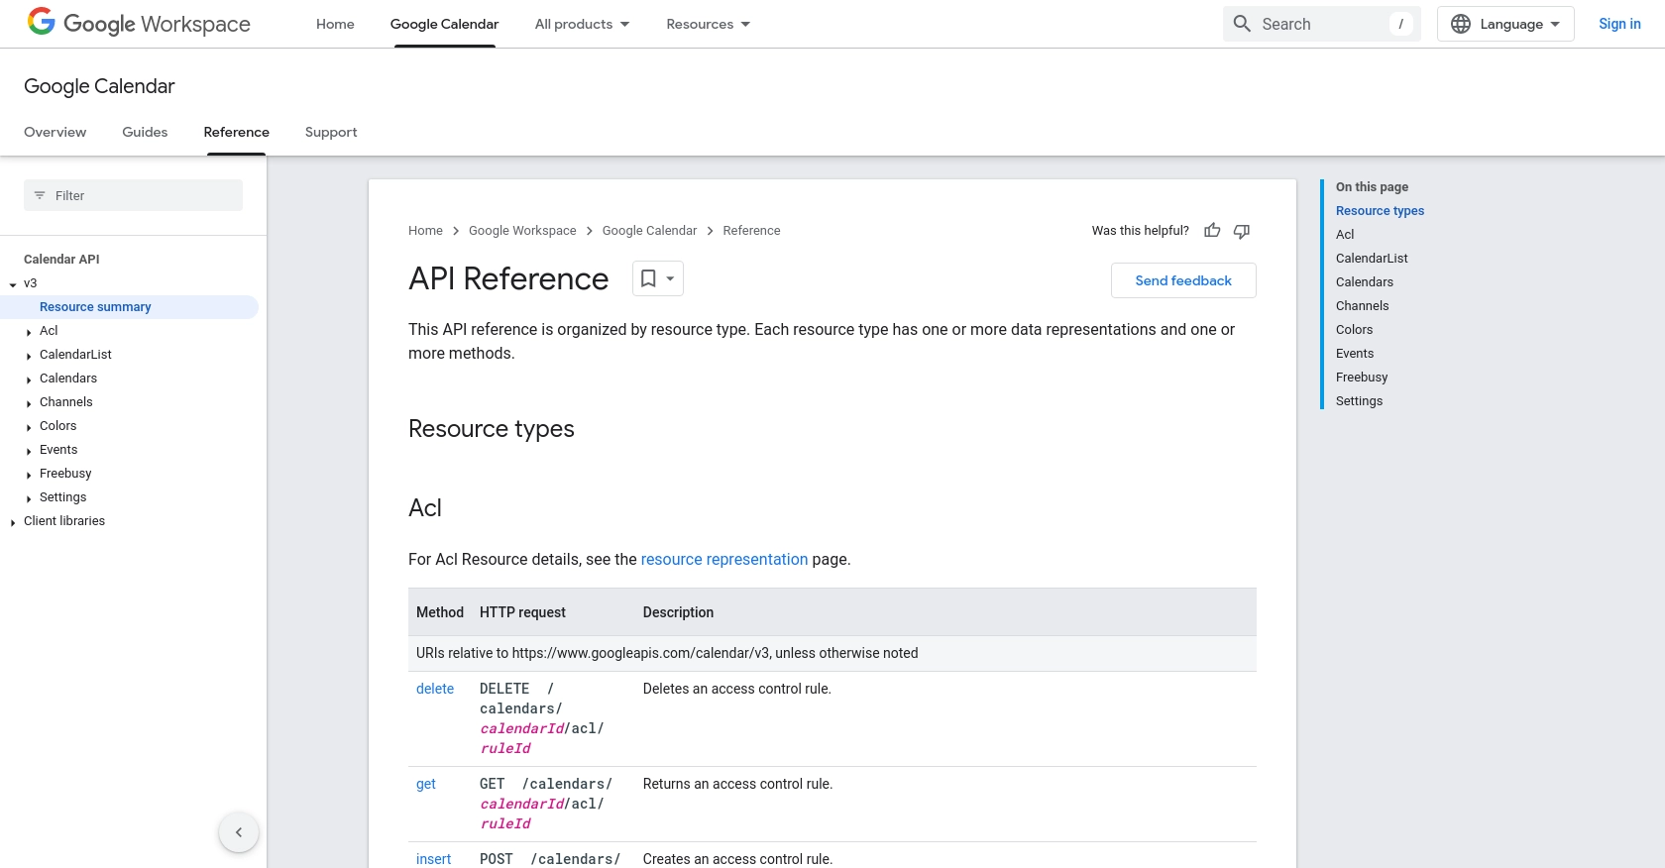Open the All products dropdown

click(x=582, y=24)
